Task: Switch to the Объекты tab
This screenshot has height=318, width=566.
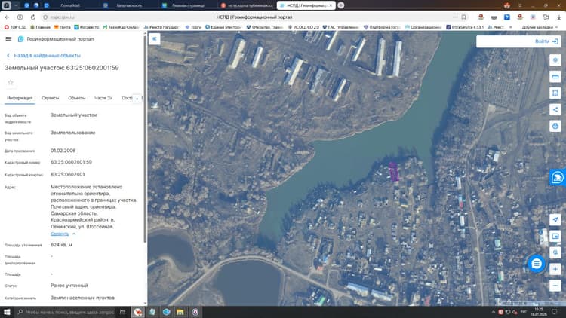Action: [76, 98]
